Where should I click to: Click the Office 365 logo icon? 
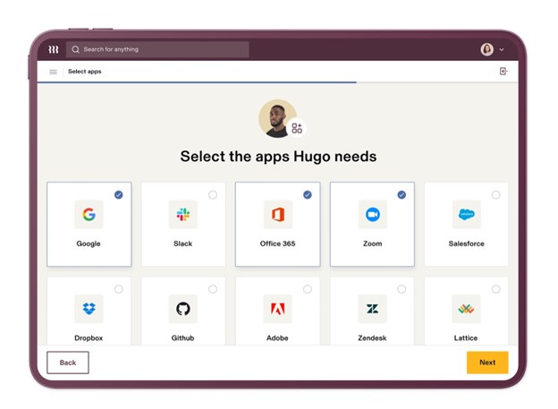[x=278, y=215]
